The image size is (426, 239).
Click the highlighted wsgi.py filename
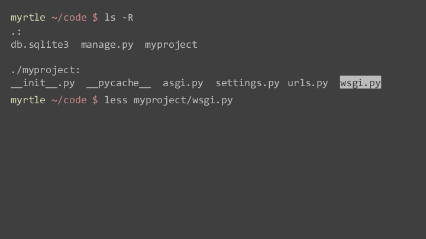(x=360, y=83)
